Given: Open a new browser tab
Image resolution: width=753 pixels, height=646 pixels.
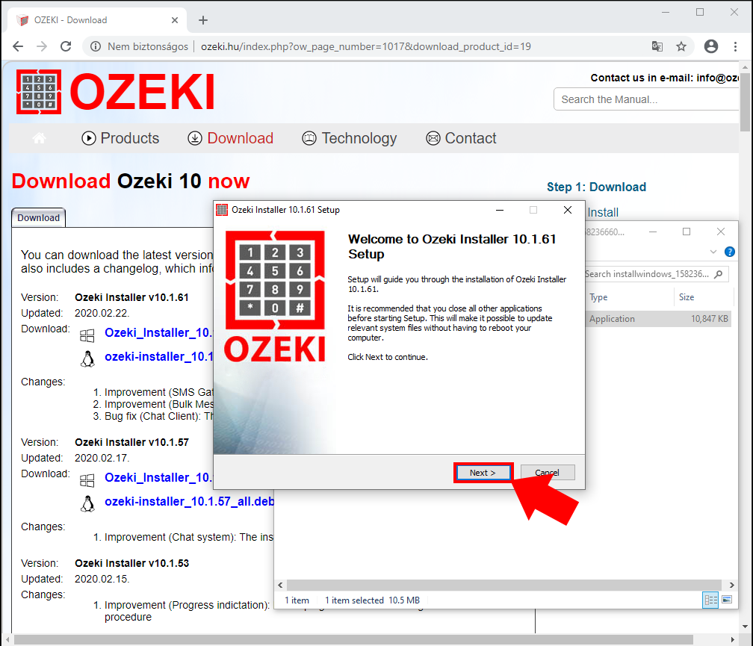Looking at the screenshot, I should point(203,20).
